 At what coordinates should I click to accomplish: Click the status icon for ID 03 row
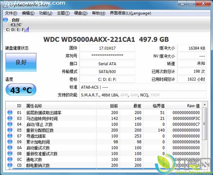10,118
